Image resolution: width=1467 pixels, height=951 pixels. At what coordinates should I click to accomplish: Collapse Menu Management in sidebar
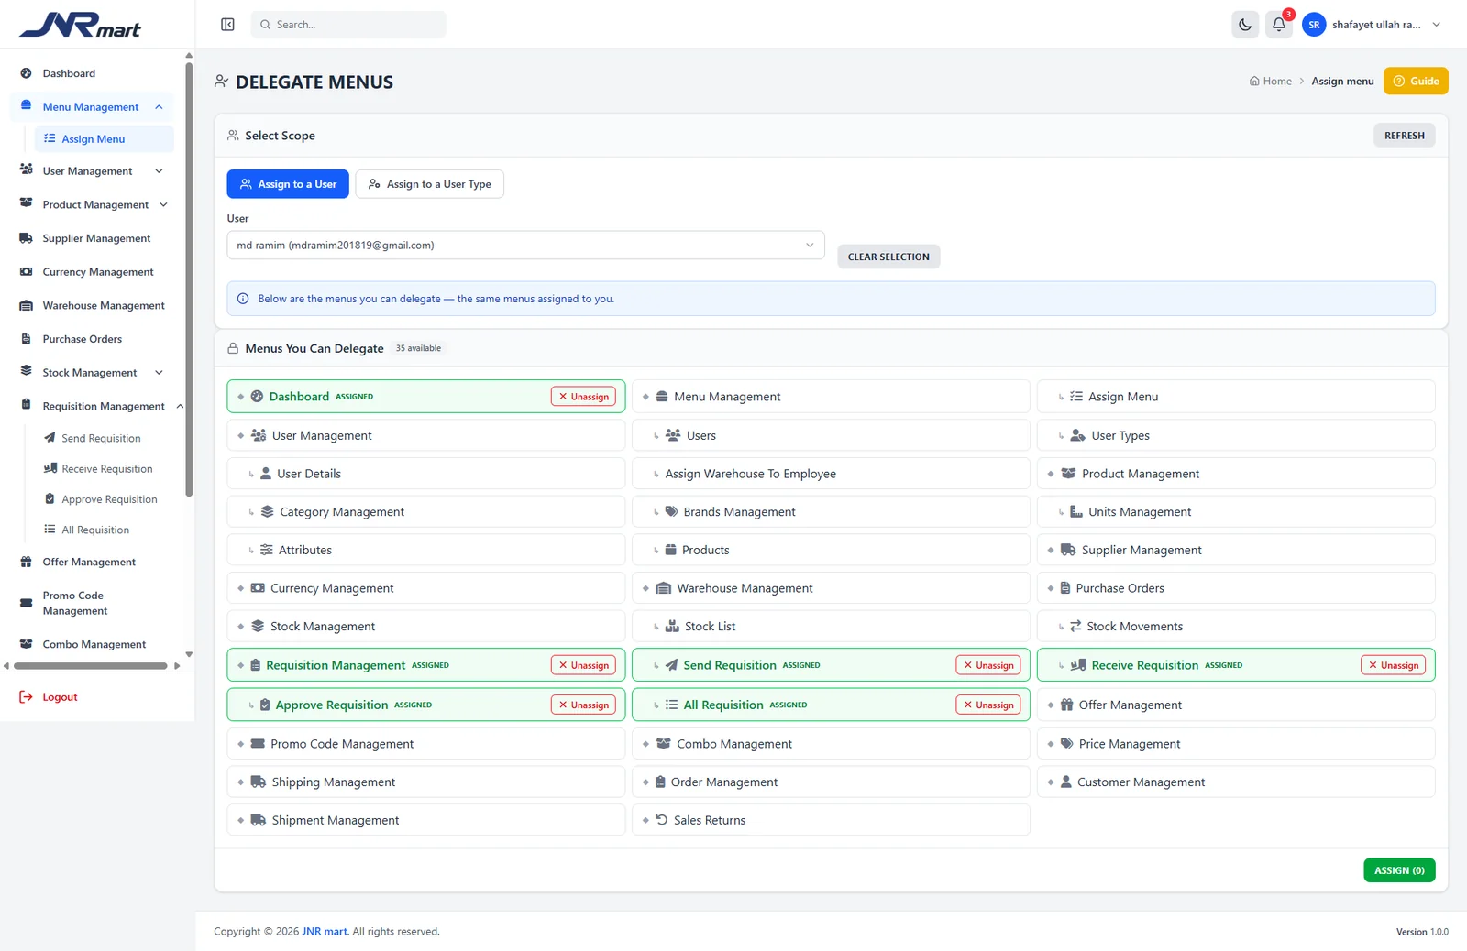159,107
